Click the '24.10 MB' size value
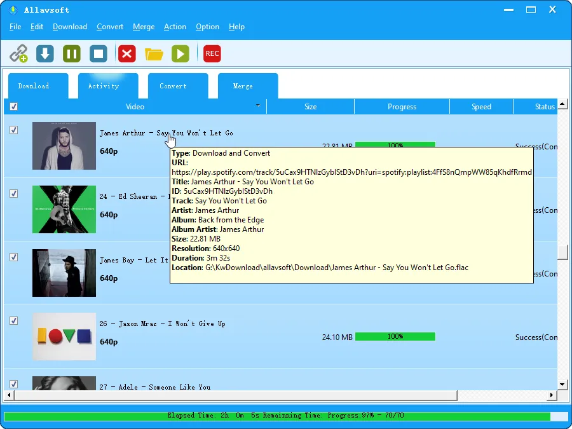 pyautogui.click(x=337, y=337)
